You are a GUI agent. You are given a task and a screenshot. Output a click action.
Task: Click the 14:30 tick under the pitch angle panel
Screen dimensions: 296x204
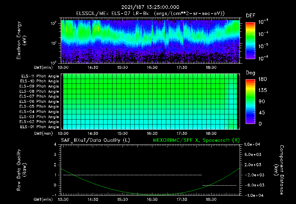(x=93, y=133)
